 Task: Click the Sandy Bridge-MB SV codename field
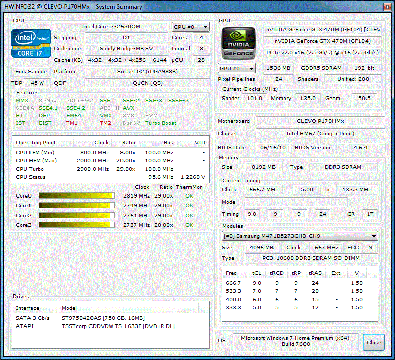(126, 49)
